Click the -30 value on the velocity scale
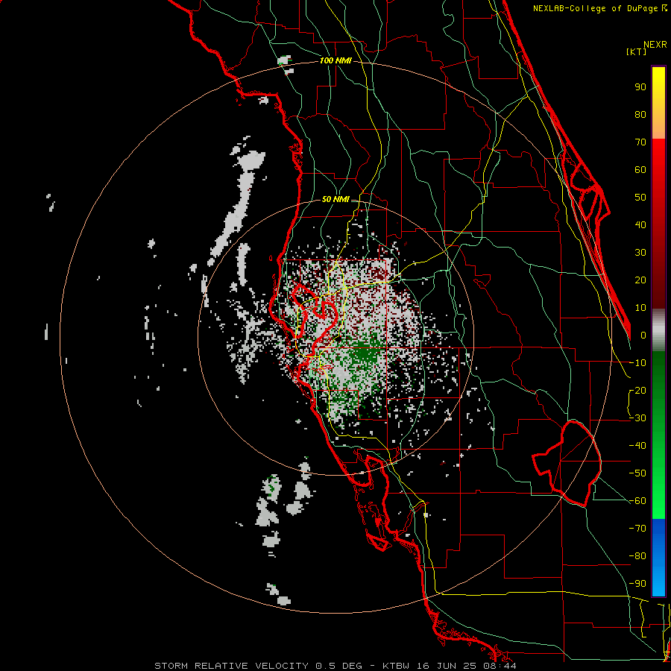The image size is (671, 671). pos(637,418)
